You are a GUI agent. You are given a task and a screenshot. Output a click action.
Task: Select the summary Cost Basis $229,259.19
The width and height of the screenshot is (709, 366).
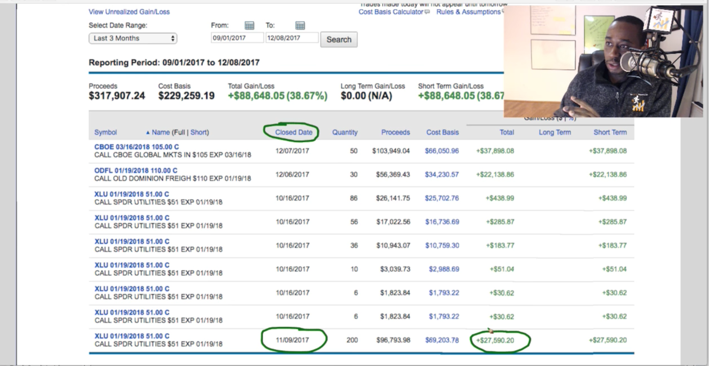pyautogui.click(x=187, y=96)
